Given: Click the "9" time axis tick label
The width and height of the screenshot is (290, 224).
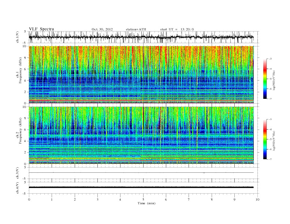Looking at the screenshot, I should [234, 199].
